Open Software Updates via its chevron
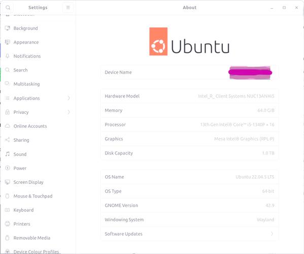 pos(272,234)
